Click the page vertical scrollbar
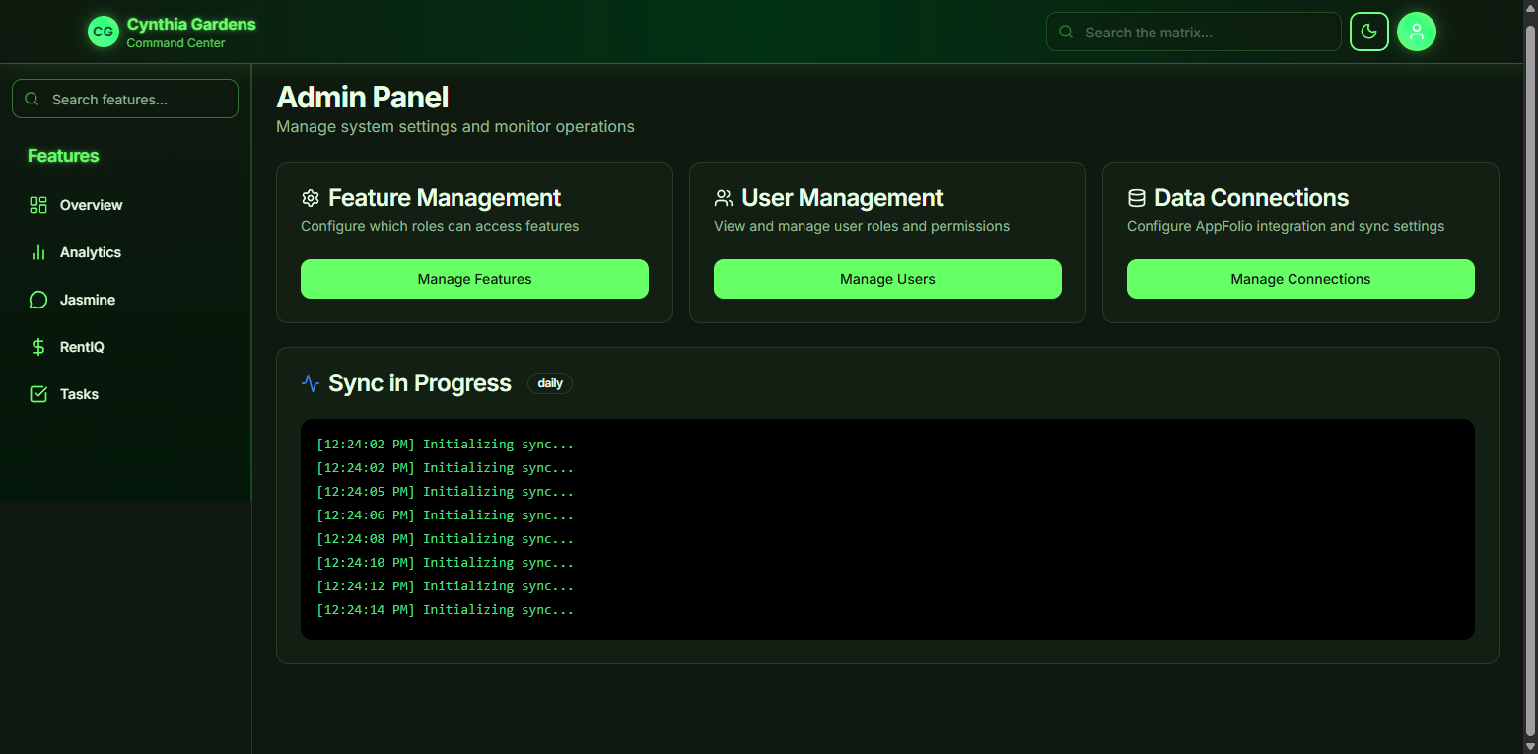 tap(1529, 375)
